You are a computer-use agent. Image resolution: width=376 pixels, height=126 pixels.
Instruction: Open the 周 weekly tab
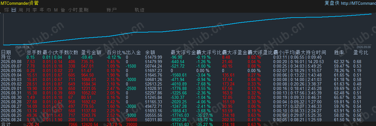21,10
